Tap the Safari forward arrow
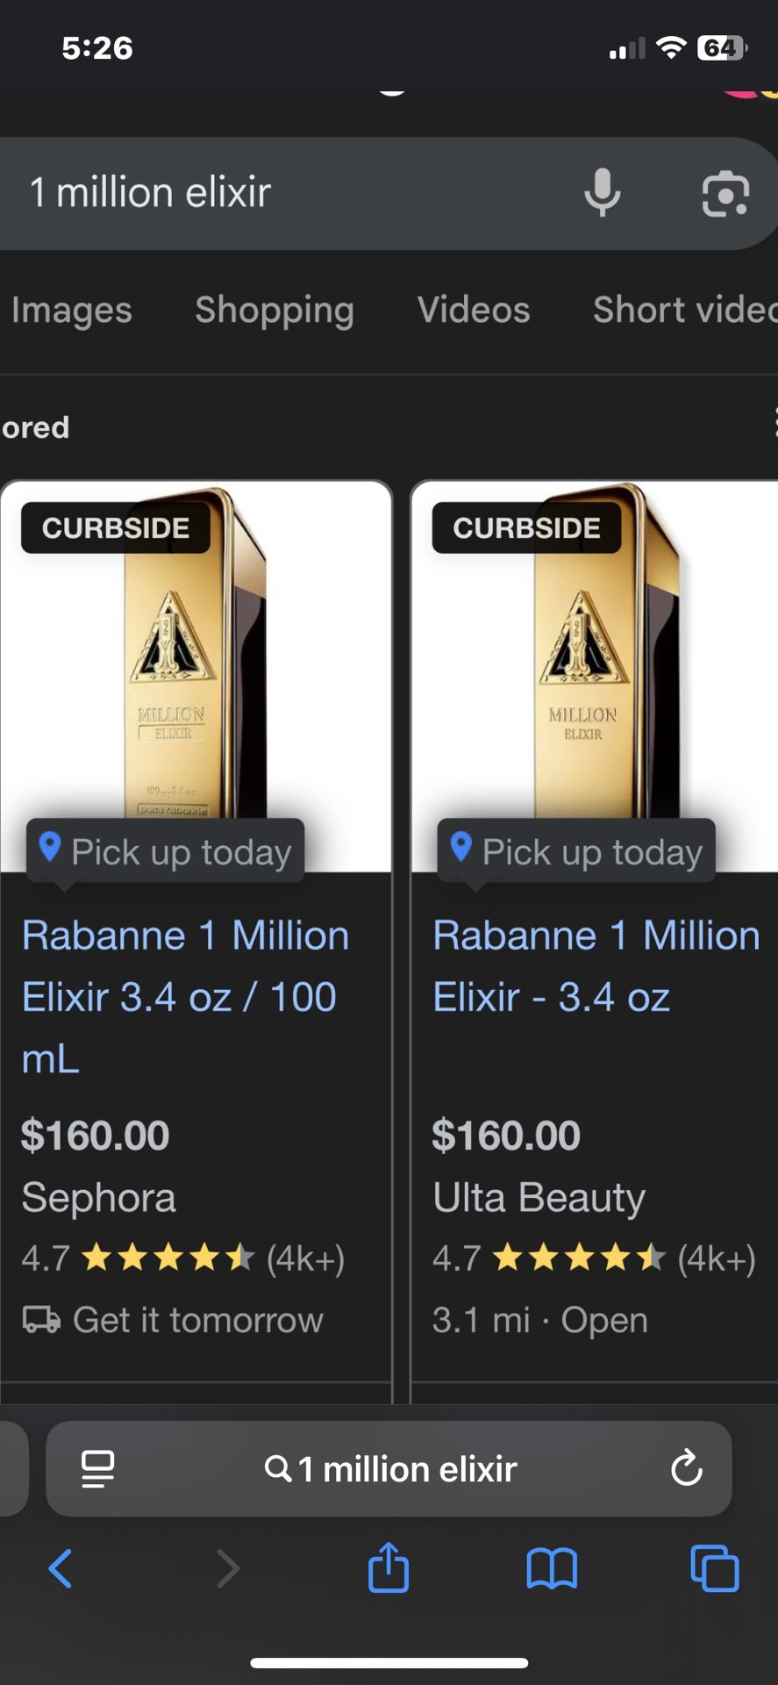Image resolution: width=778 pixels, height=1685 pixels. click(228, 1568)
